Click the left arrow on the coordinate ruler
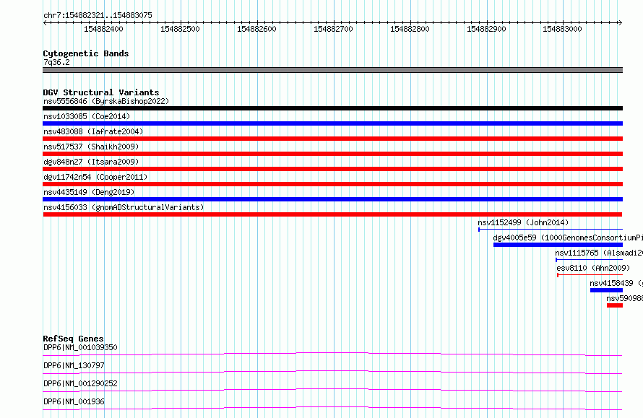 [45, 23]
